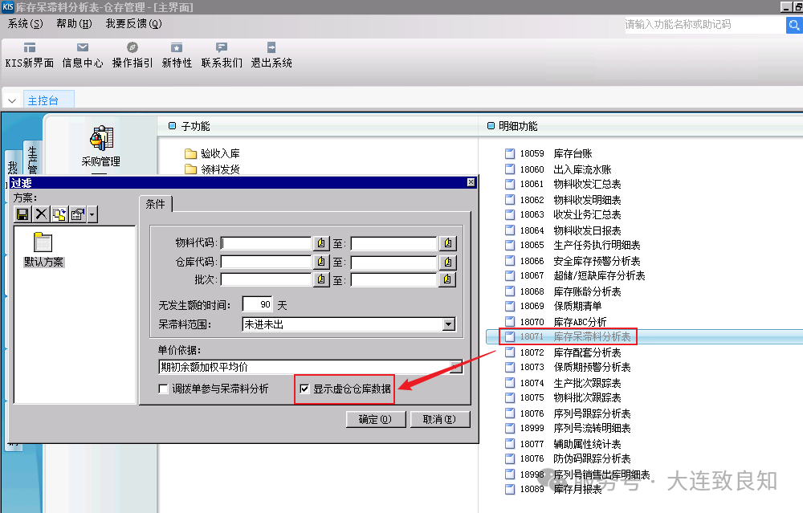Click the search magnifier icon at top right
This screenshot has width=803, height=513.
(x=793, y=25)
